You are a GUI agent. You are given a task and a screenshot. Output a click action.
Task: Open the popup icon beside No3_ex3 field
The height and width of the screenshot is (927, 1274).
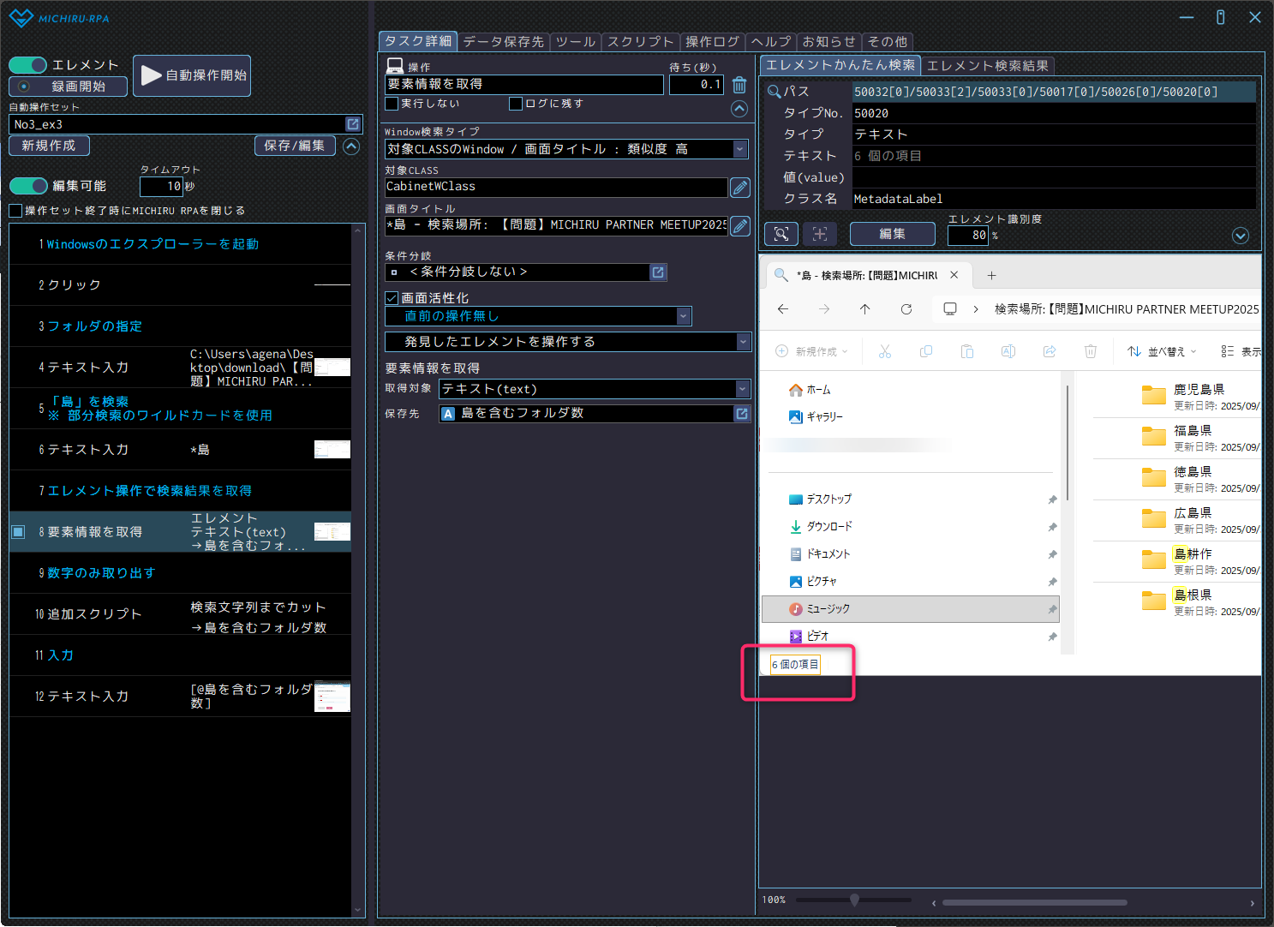pos(352,124)
